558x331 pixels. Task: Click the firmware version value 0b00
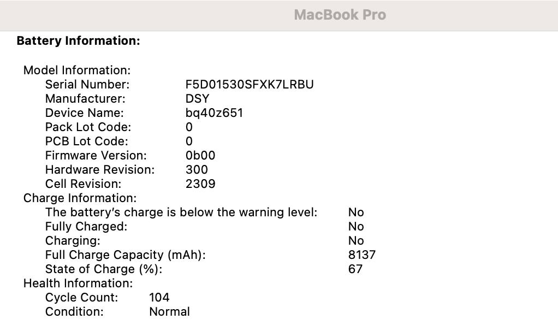pyautogui.click(x=200, y=156)
